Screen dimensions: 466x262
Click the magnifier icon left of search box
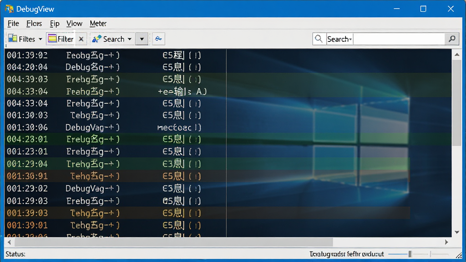pyautogui.click(x=319, y=39)
